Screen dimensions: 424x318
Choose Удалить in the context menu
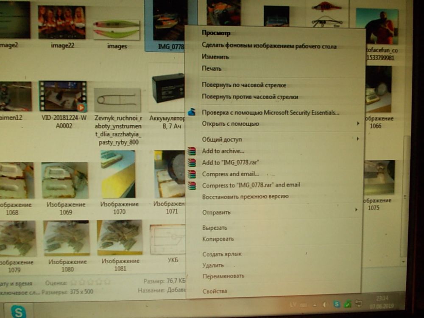pyautogui.click(x=213, y=265)
